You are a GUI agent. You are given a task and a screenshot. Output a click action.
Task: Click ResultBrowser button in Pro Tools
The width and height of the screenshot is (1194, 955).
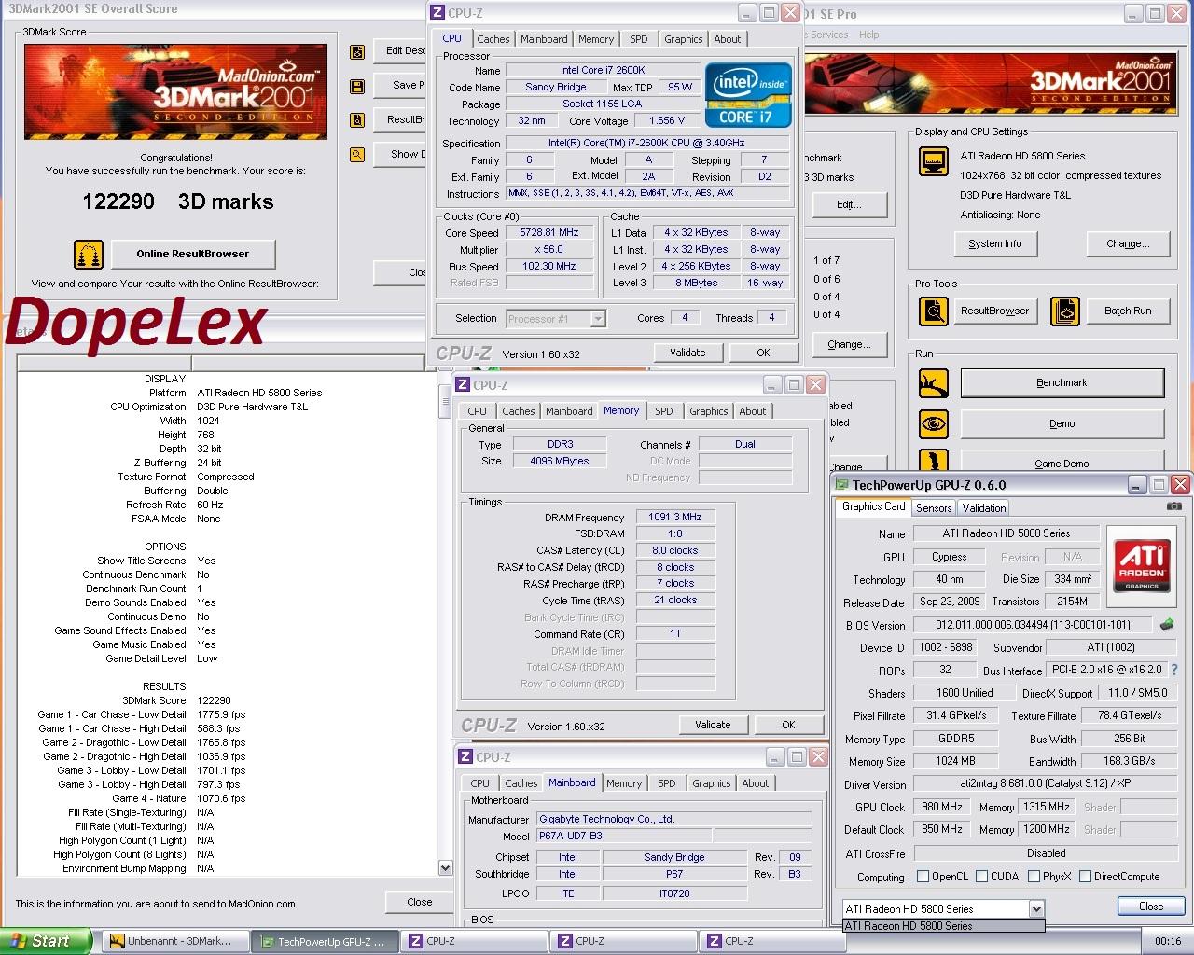pos(994,311)
